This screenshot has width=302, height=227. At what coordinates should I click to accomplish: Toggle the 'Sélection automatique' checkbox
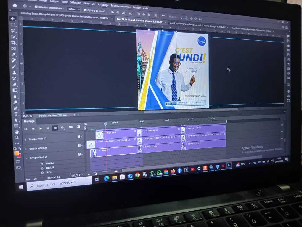[36, 7]
